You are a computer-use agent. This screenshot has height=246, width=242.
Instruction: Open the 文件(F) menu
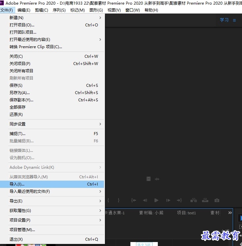coord(7,10)
